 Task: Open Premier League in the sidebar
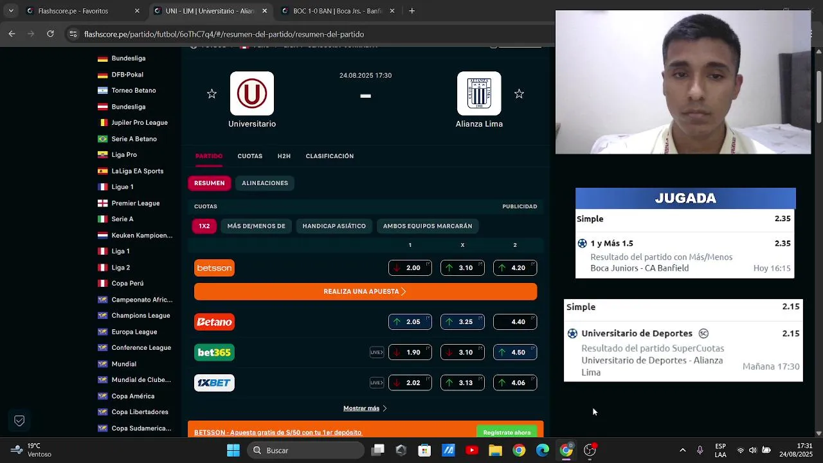click(x=136, y=203)
